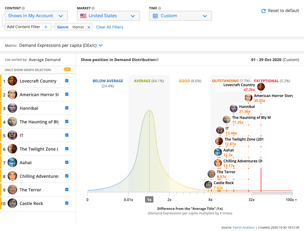
Task: Click Chilling Adventures marker on the chart
Action: pos(218,163)
